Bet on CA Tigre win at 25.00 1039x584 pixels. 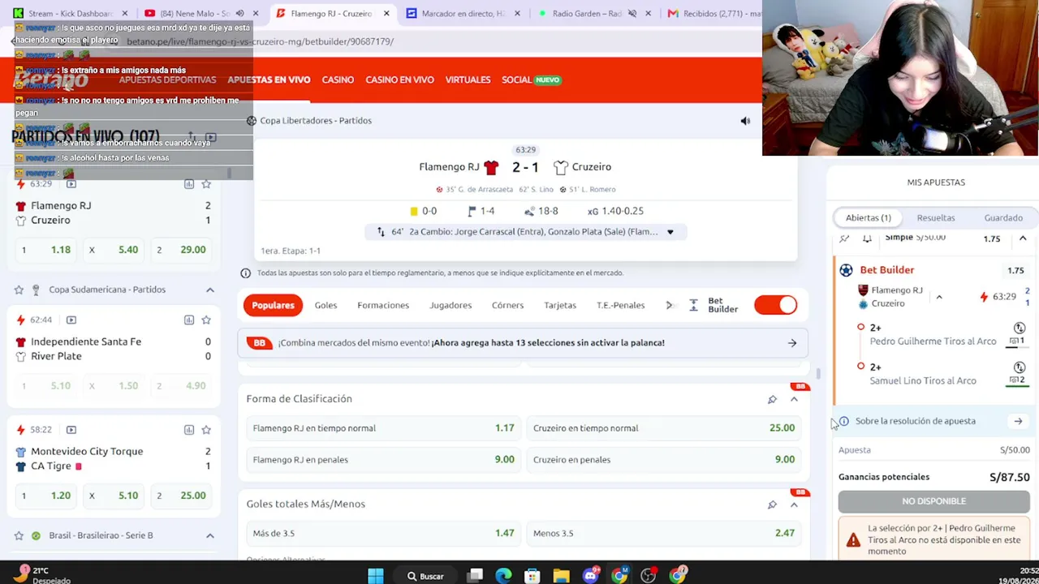(x=181, y=496)
